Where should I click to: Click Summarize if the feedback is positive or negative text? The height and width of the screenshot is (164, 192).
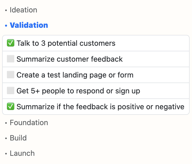click(x=101, y=107)
